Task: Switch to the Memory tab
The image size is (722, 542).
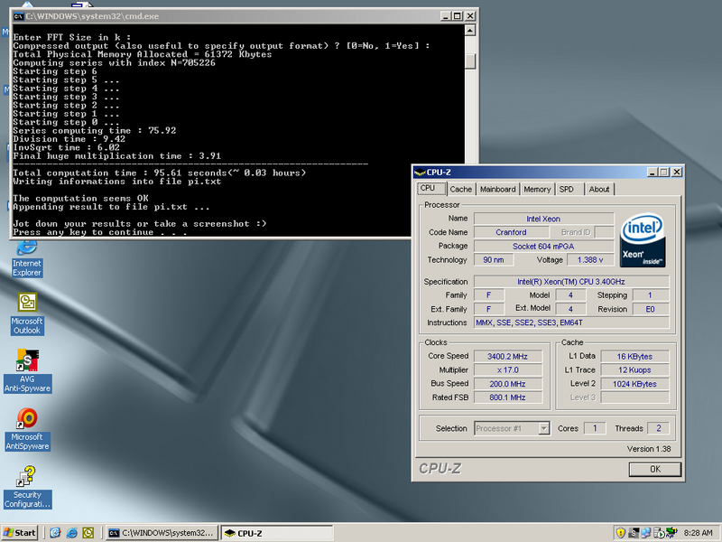Action: click(x=537, y=190)
